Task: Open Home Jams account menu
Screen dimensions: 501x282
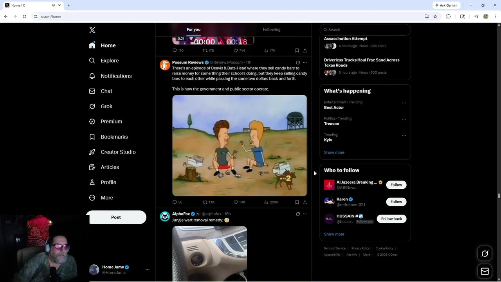Action: point(120,270)
